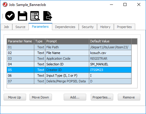Open parameter Properties... button

(x=102, y=97)
